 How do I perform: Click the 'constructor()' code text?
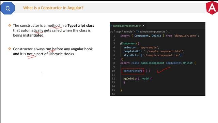coord(134,71)
